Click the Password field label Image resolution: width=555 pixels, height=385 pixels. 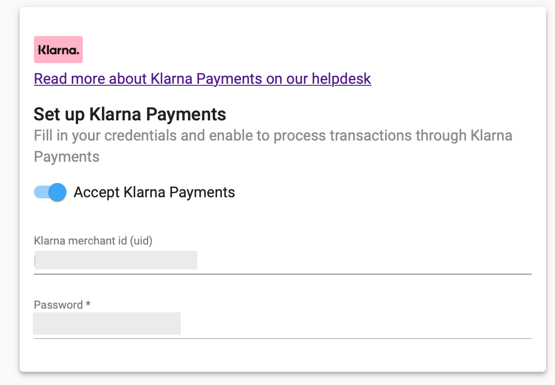click(61, 304)
